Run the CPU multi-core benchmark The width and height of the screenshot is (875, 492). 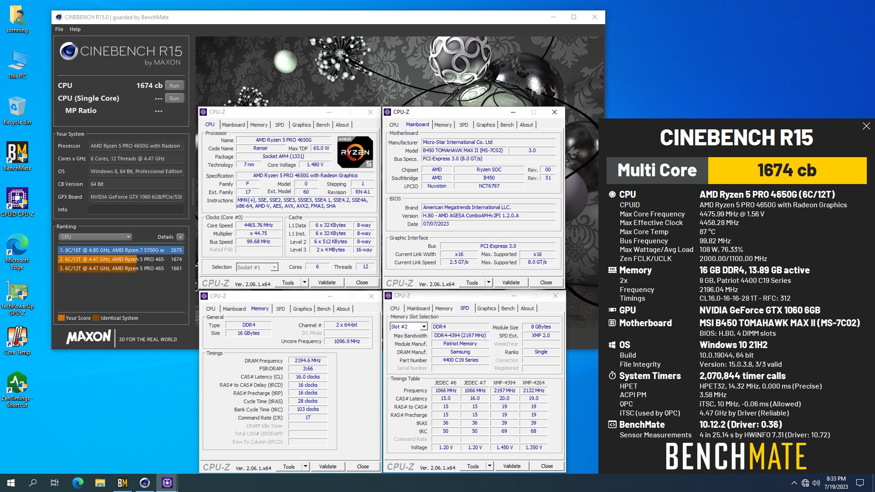[175, 86]
